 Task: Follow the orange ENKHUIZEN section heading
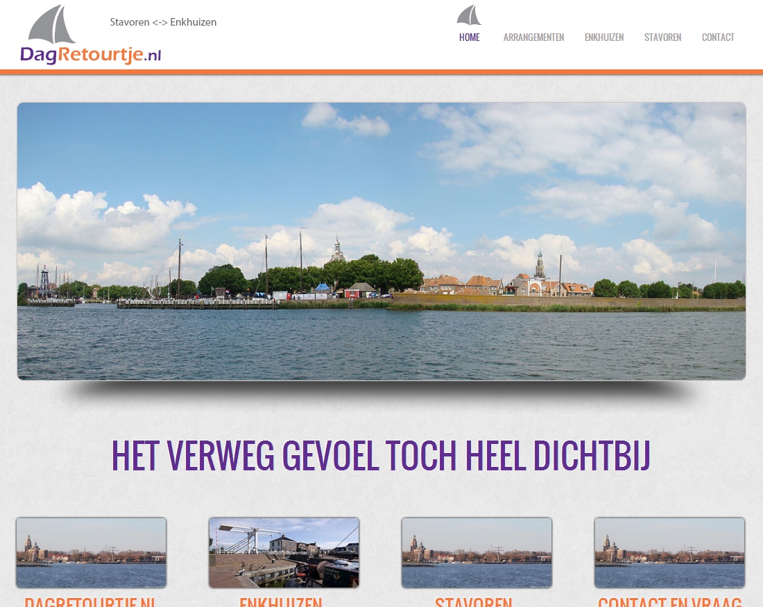coord(281,601)
